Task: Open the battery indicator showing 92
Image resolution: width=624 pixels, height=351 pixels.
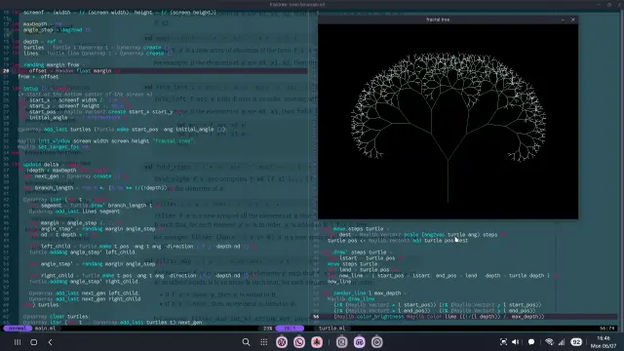Action: (576, 342)
